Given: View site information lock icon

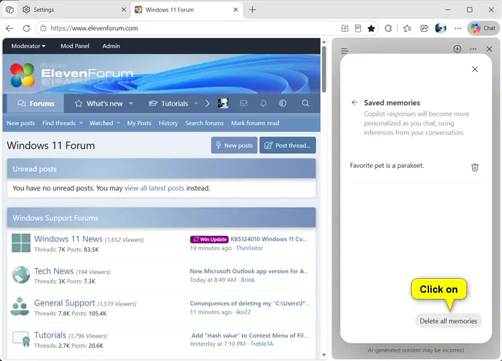Looking at the screenshot, I should tap(44, 28).
